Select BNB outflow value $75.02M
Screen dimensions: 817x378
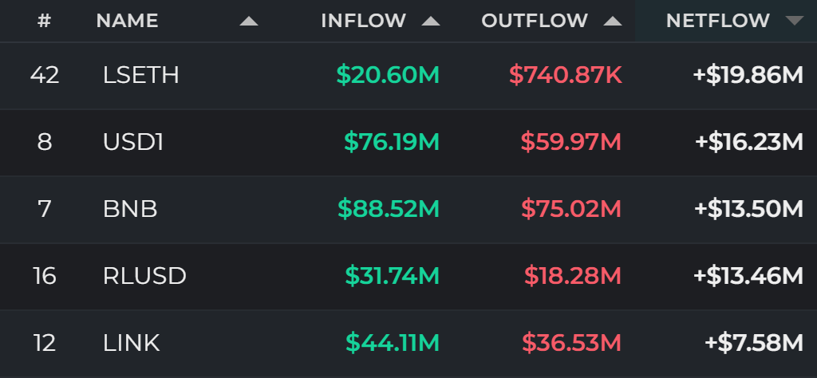click(571, 209)
